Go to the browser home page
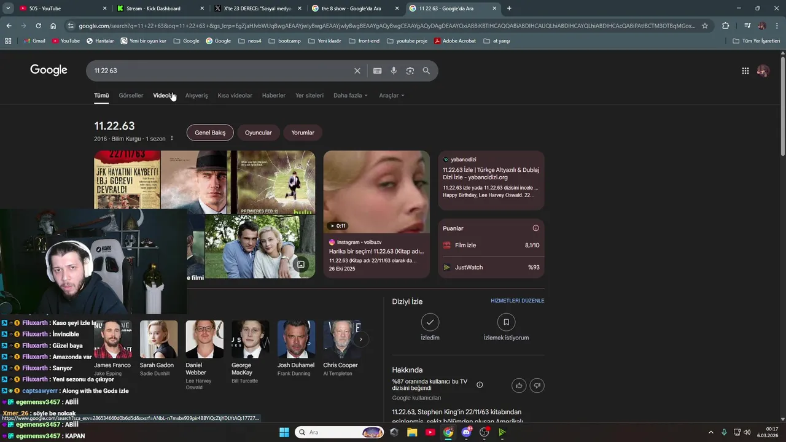786x442 pixels. 53,26
